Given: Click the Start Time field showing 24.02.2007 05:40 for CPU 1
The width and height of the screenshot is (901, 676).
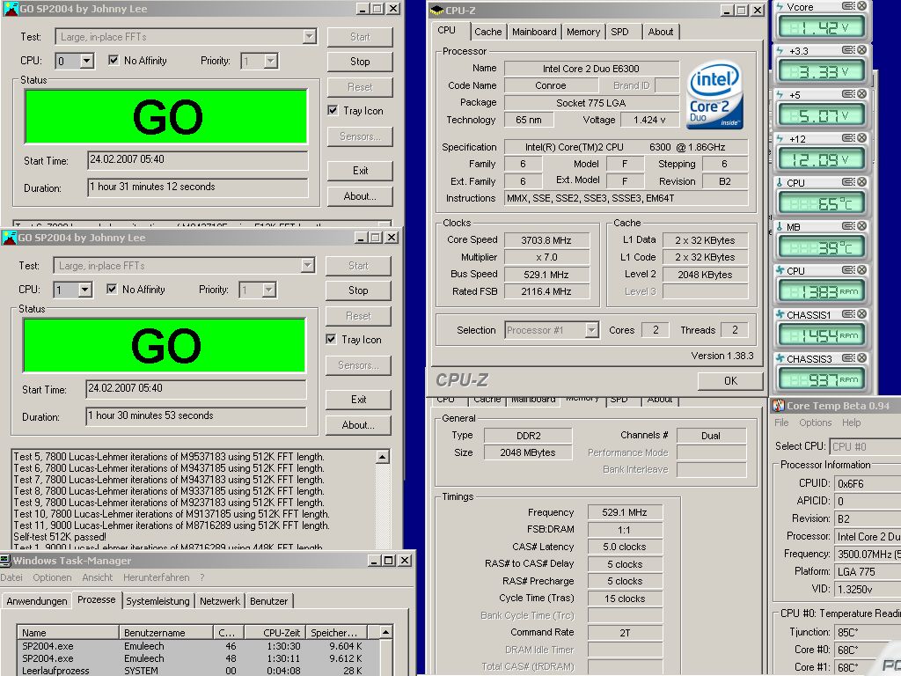Looking at the screenshot, I should click(x=196, y=388).
